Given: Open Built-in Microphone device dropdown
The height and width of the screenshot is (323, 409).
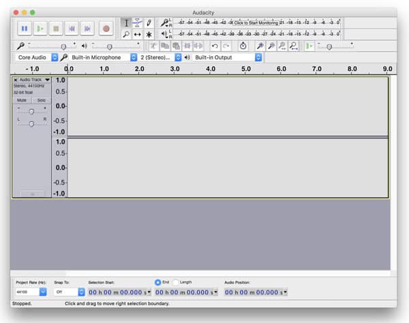Looking at the screenshot, I should tap(104, 57).
